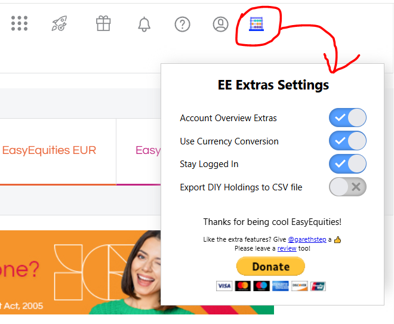The image size is (394, 324).
Task: Click the yellow Donate button
Action: (x=270, y=266)
